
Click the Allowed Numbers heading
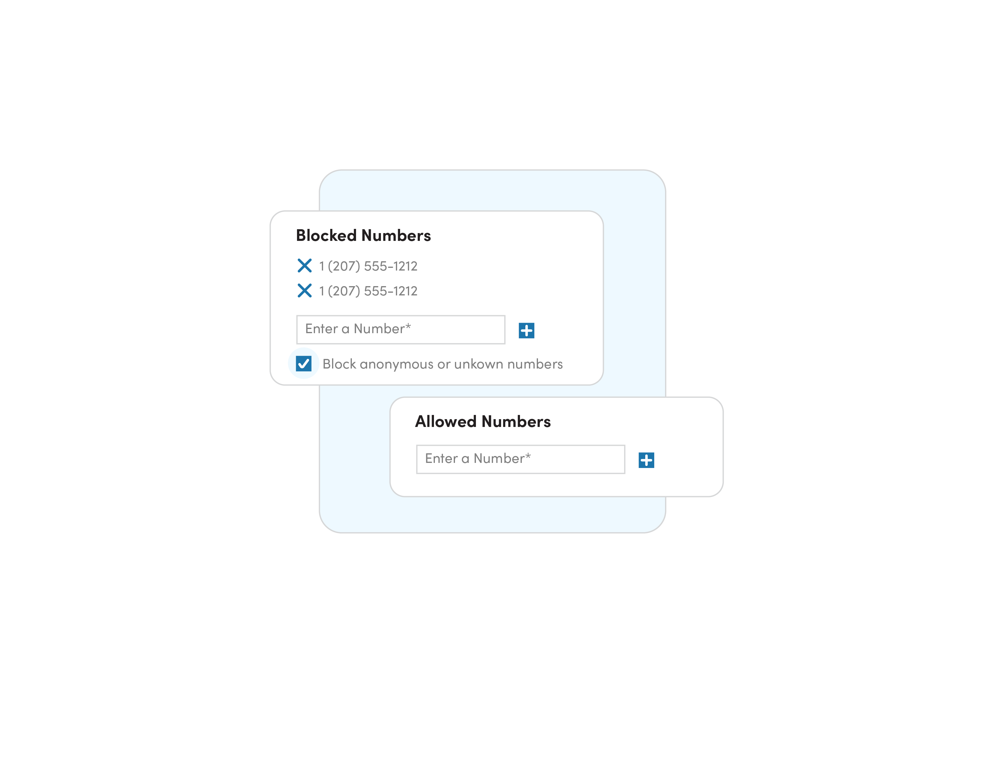click(483, 421)
